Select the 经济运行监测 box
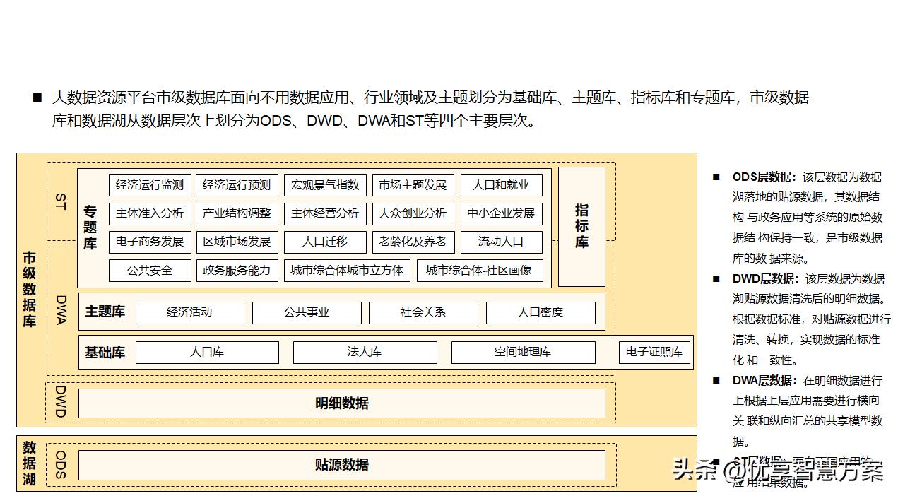898x496 pixels. pyautogui.click(x=149, y=184)
